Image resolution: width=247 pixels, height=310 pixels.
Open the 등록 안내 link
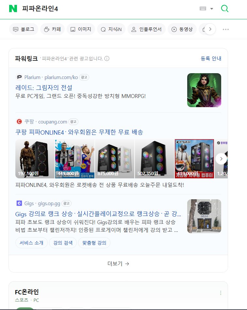tap(211, 59)
